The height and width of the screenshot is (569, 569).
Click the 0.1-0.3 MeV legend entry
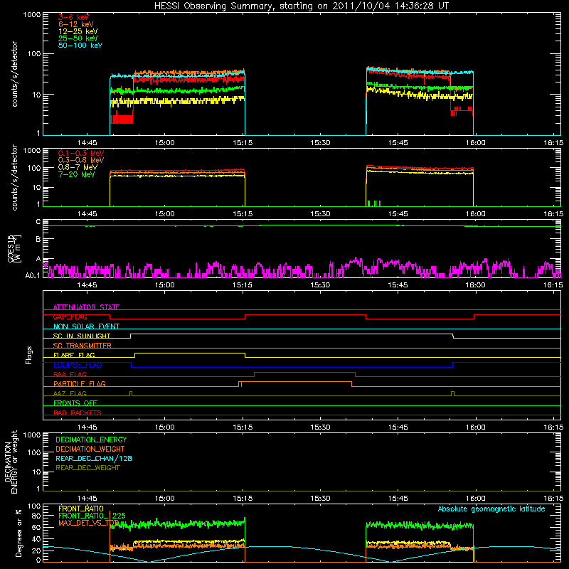coord(81,153)
